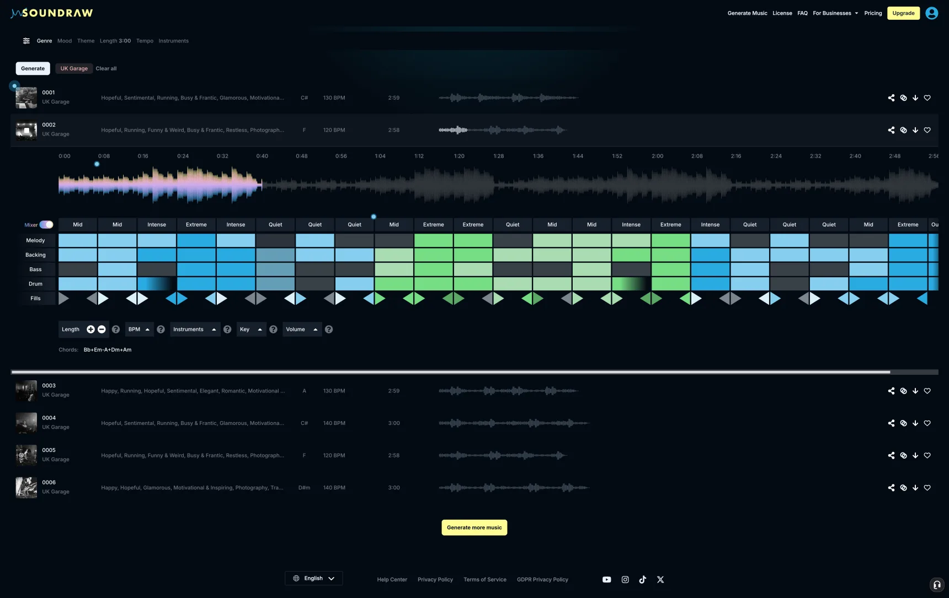Toggle Drum block in first Mid section

pyautogui.click(x=78, y=284)
